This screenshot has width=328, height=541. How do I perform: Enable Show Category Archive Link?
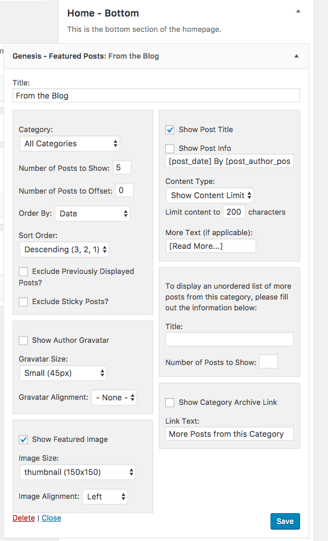[170, 403]
